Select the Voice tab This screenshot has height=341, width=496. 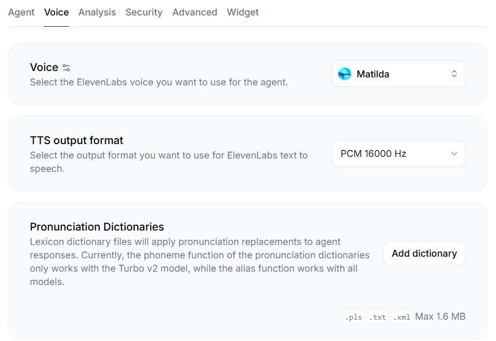(56, 12)
